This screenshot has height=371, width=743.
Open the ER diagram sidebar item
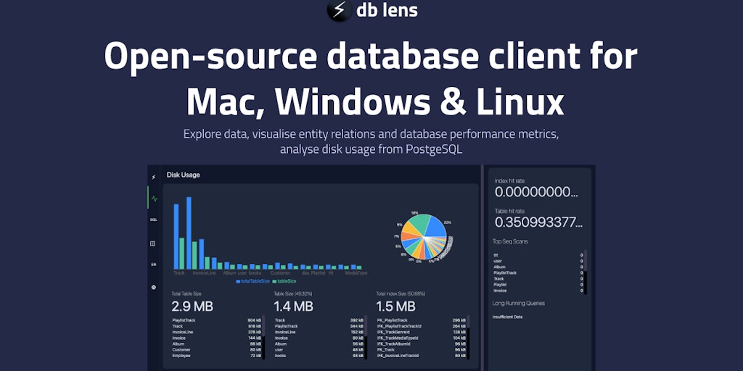coord(154,264)
